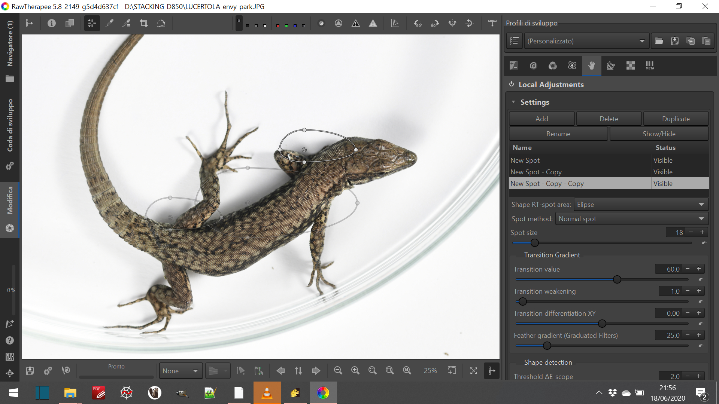Toggle before/after view icon

pos(70,24)
